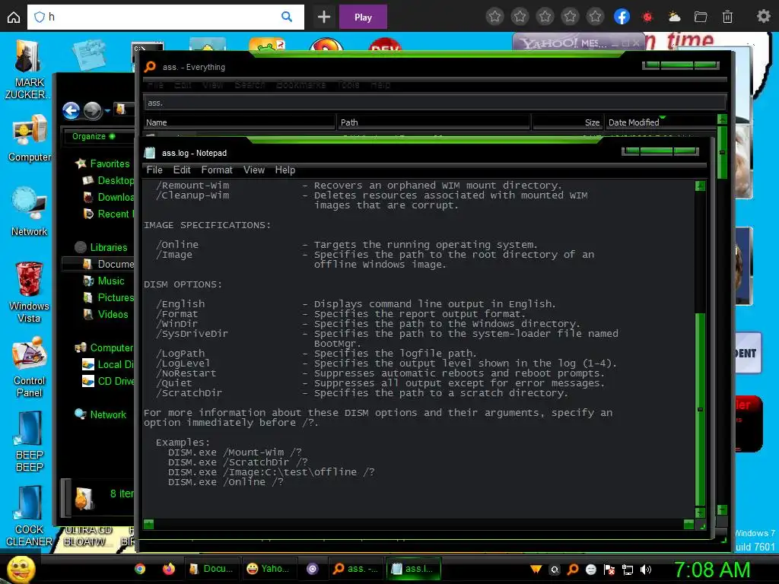The width and height of the screenshot is (779, 584).
Task: Sort Everything results by Name column
Action: click(240, 122)
